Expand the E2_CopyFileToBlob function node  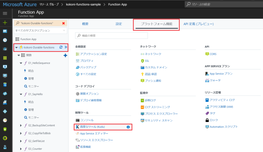(x=21, y=133)
